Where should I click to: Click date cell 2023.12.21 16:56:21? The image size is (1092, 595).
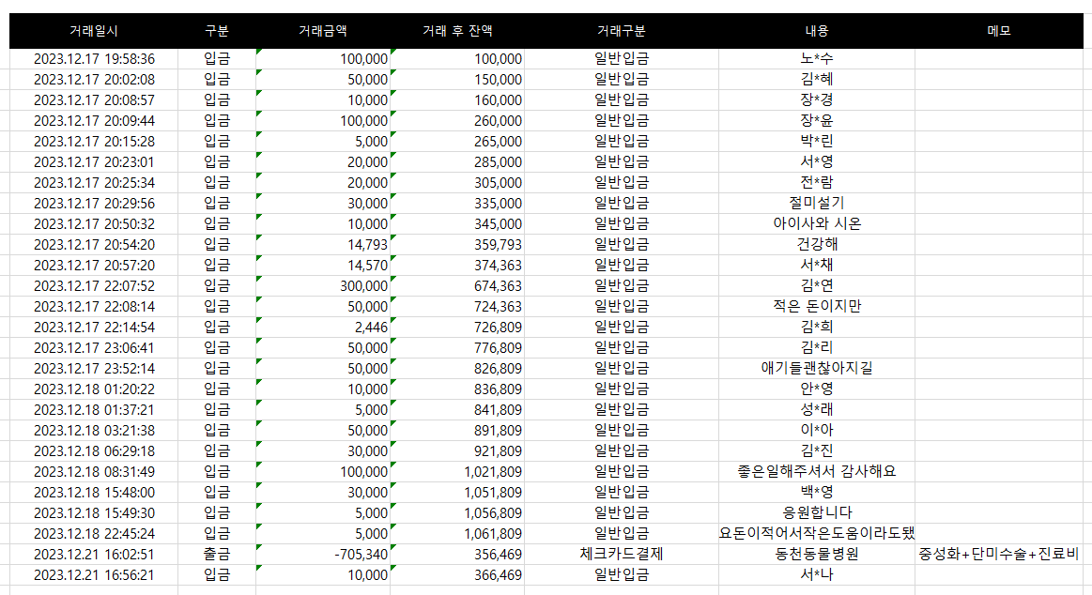coord(94,574)
